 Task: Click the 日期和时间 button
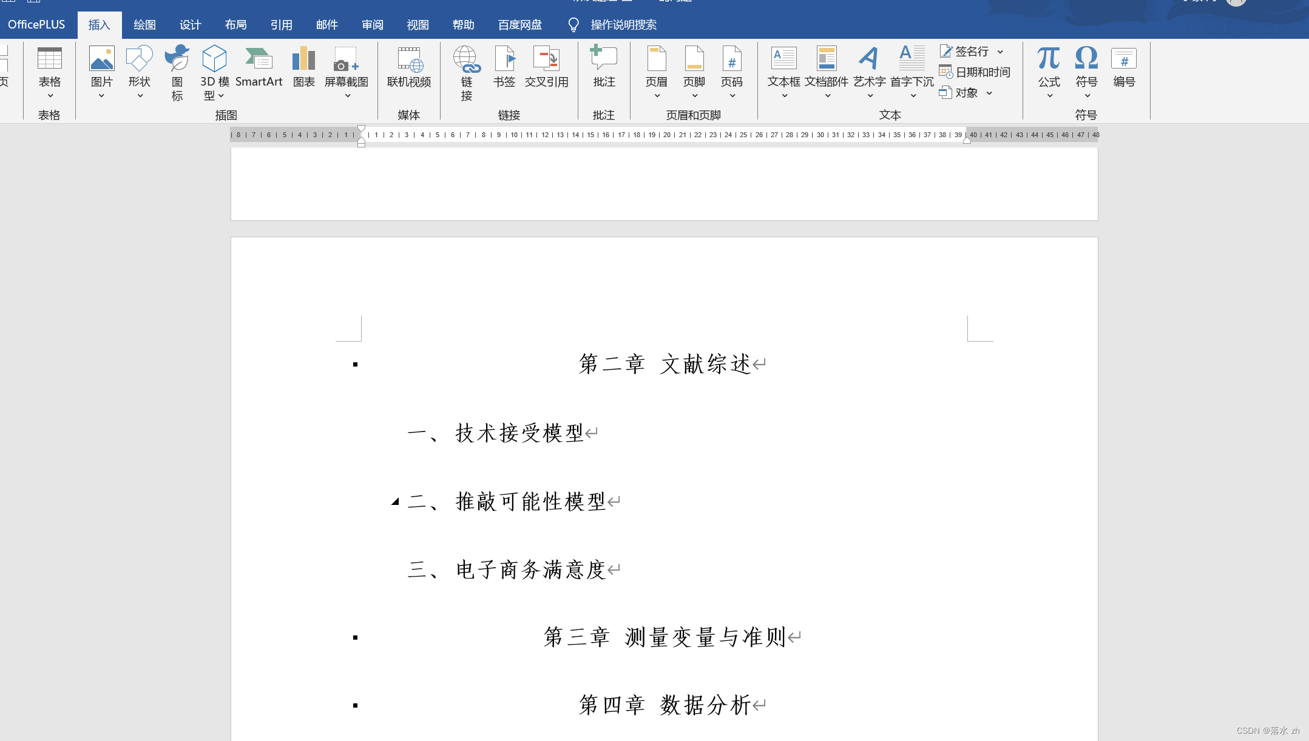click(975, 72)
